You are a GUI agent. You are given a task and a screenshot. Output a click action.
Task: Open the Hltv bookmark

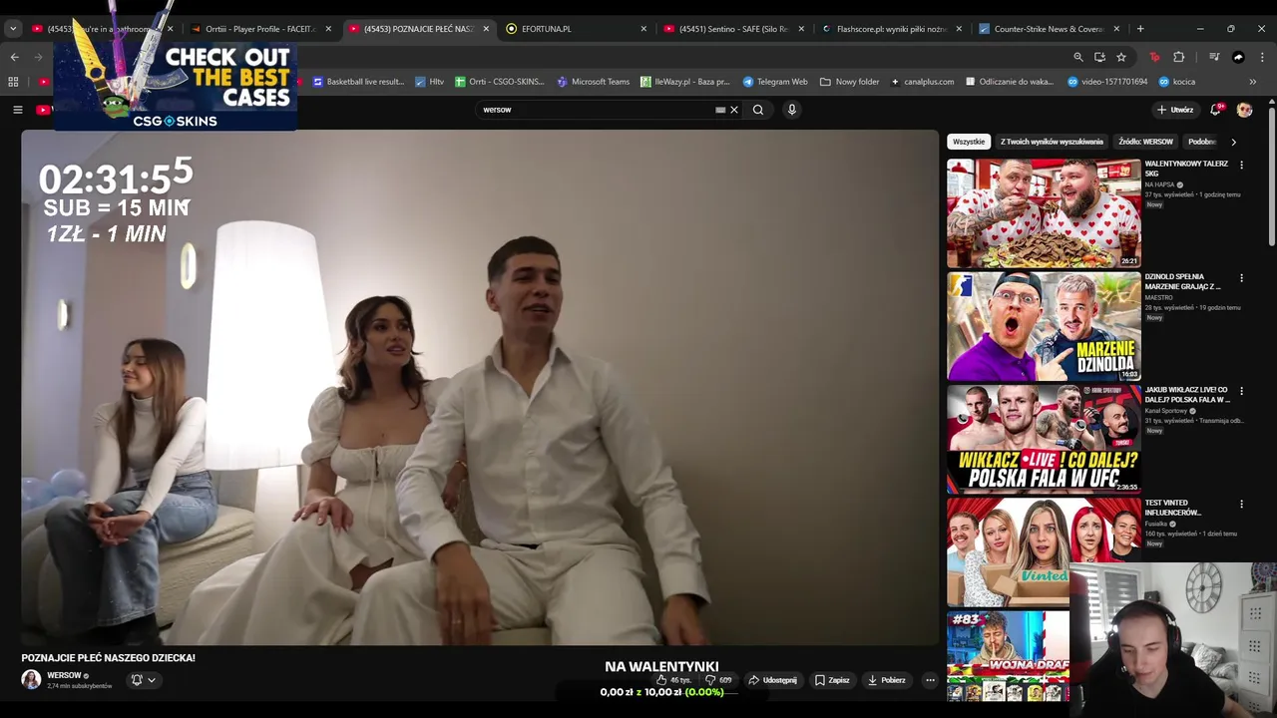coord(430,82)
